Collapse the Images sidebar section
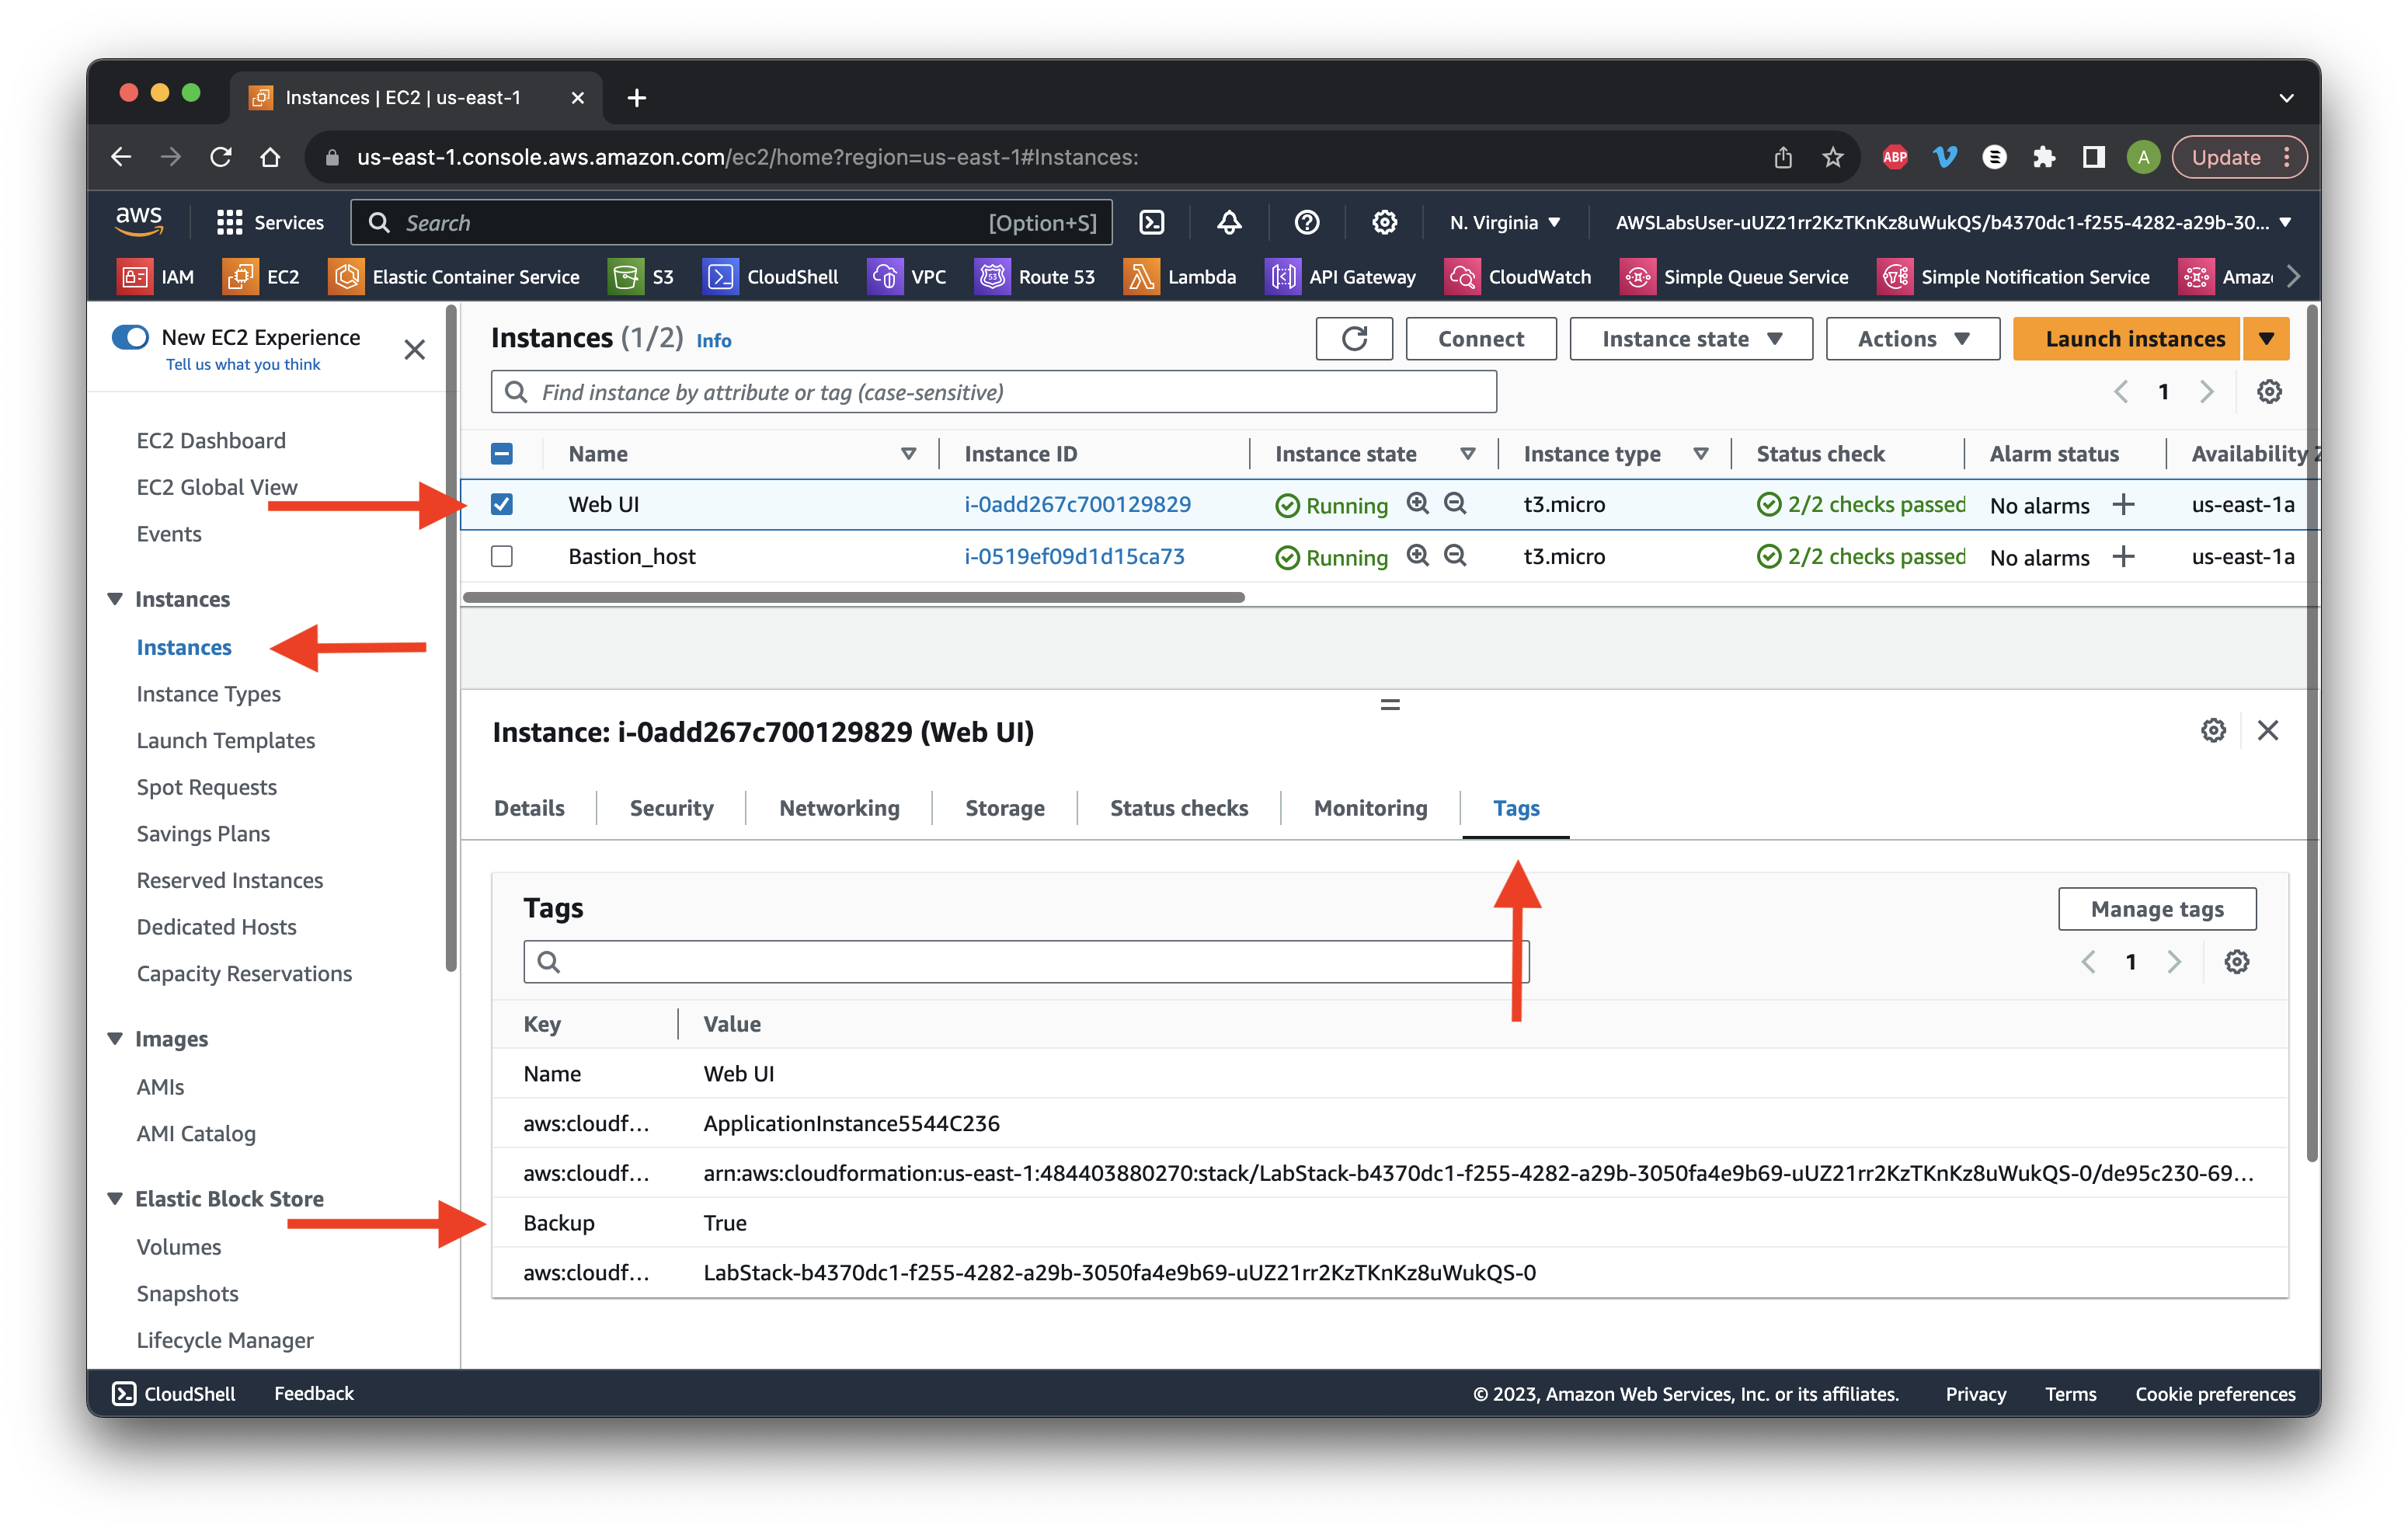Viewport: 2408px width, 1532px height. (x=115, y=1038)
